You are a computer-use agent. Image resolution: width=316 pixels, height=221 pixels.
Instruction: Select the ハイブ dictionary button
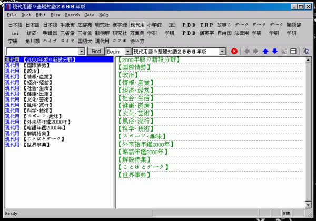50,41
